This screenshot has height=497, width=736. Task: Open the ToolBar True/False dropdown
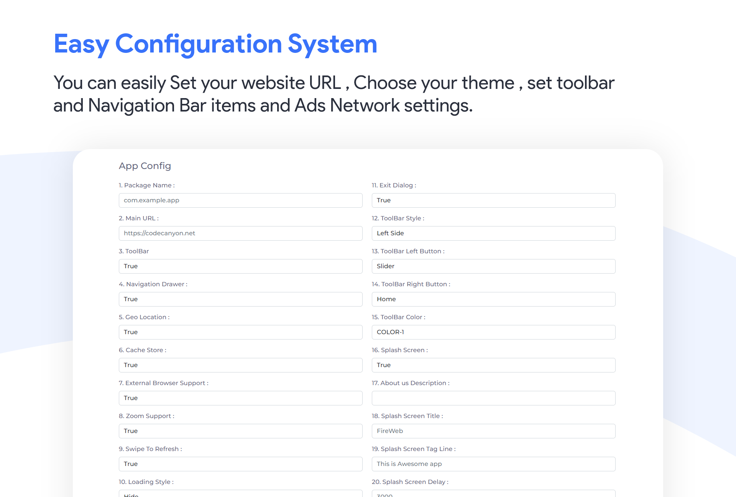[x=240, y=266]
